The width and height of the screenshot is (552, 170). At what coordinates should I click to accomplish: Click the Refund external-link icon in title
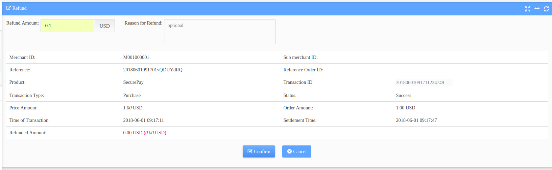click(x=9, y=8)
